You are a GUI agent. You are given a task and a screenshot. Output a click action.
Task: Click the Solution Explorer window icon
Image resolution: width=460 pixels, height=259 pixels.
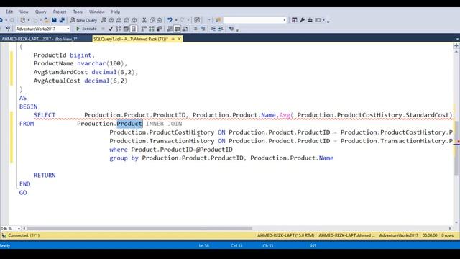294,20
